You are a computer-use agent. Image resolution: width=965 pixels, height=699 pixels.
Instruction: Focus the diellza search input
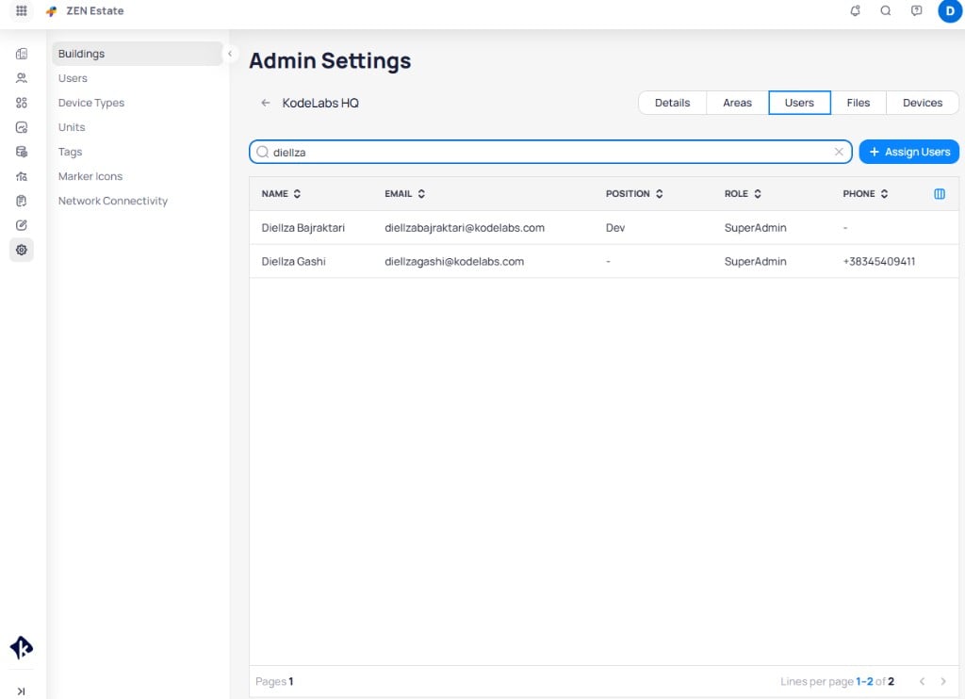(x=550, y=152)
